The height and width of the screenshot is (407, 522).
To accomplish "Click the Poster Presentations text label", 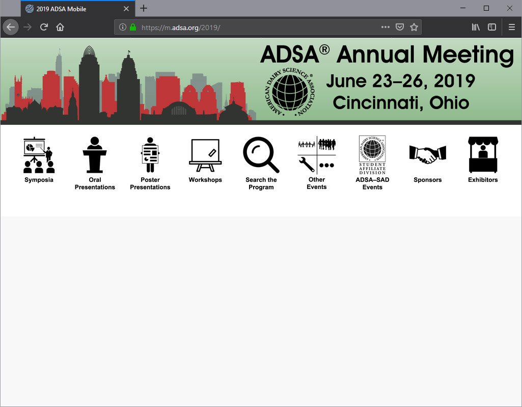I will point(150,183).
